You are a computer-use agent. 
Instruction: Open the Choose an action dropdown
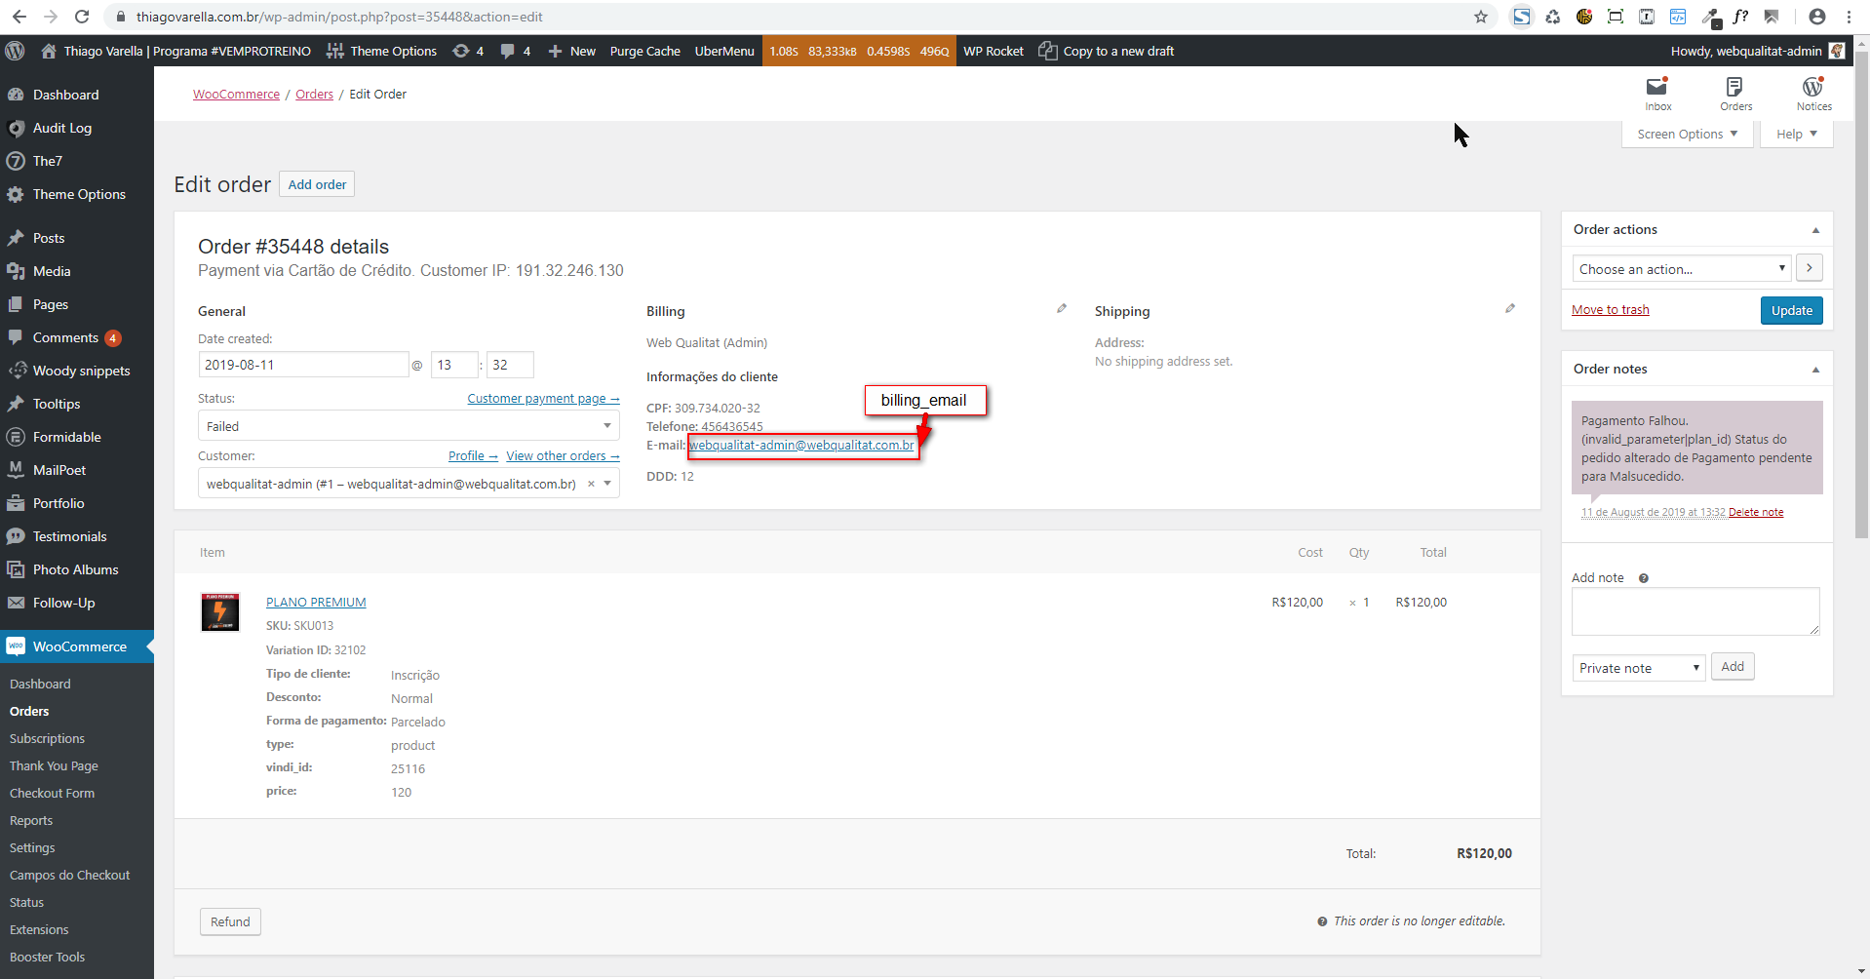click(x=1682, y=268)
